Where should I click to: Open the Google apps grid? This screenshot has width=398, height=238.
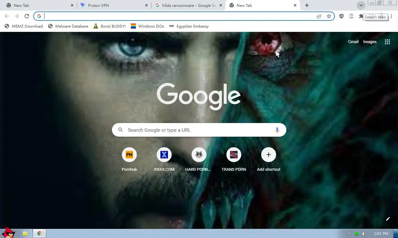coord(387,42)
